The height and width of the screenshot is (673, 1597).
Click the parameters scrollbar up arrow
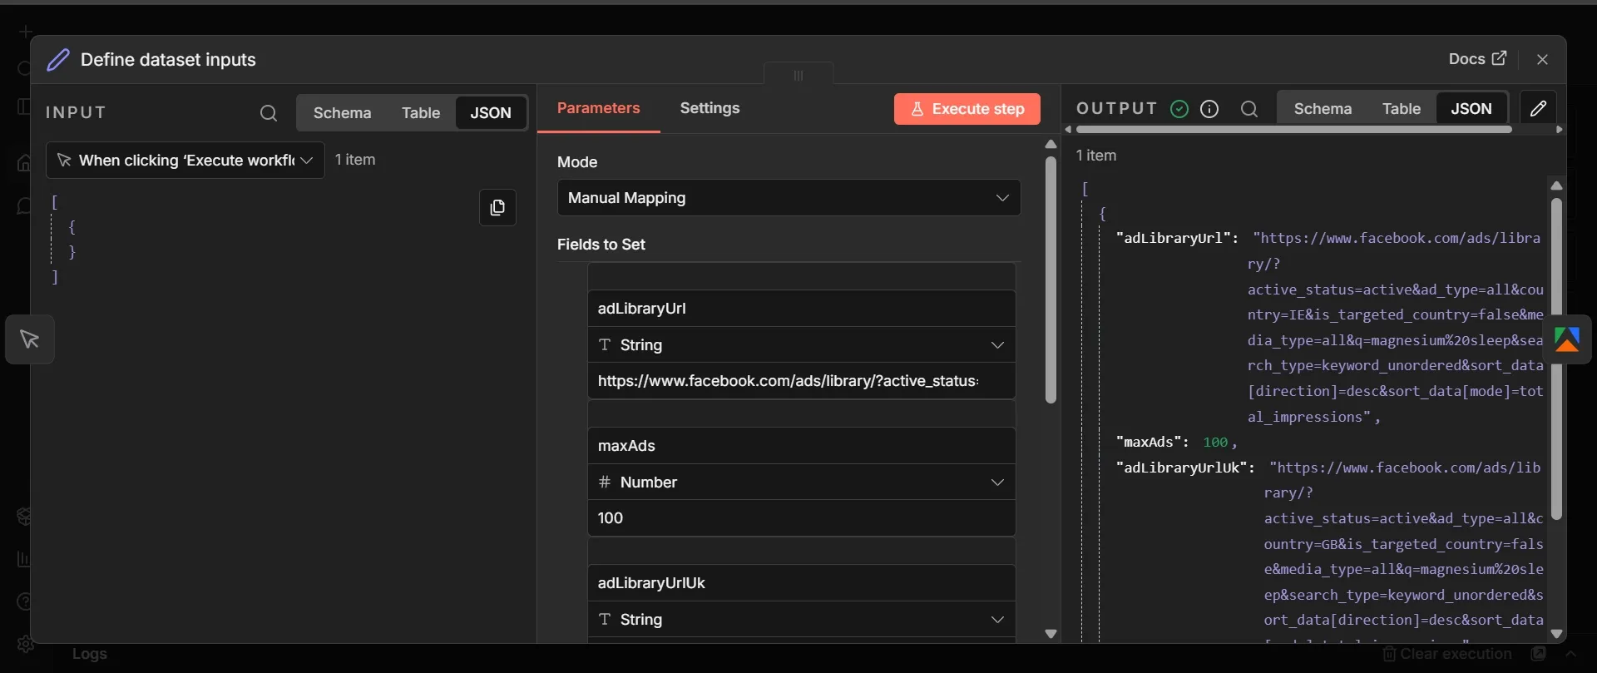pyautogui.click(x=1051, y=145)
